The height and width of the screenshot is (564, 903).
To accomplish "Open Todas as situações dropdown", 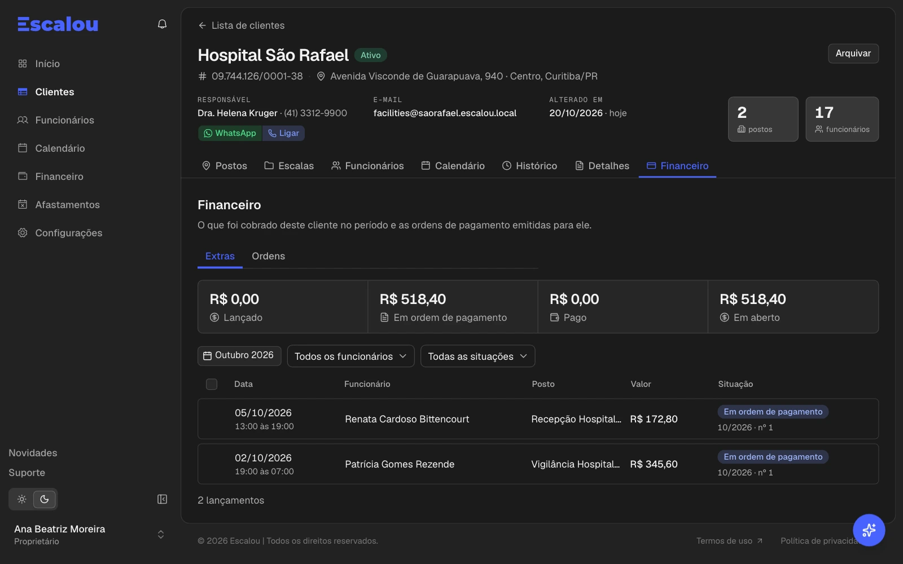I will click(477, 356).
